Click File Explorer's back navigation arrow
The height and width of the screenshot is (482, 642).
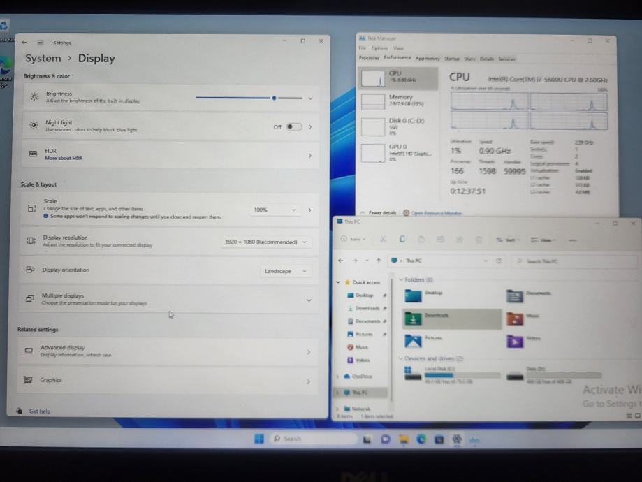(341, 261)
